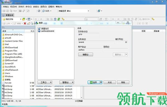The height and width of the screenshot is (107, 167).
Task: Select the m2.bmp file
Action: click(7, 92)
